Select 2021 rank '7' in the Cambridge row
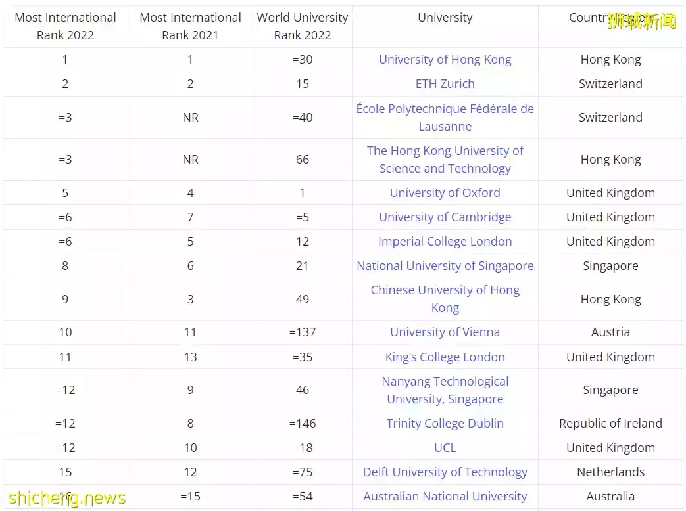 pos(190,217)
